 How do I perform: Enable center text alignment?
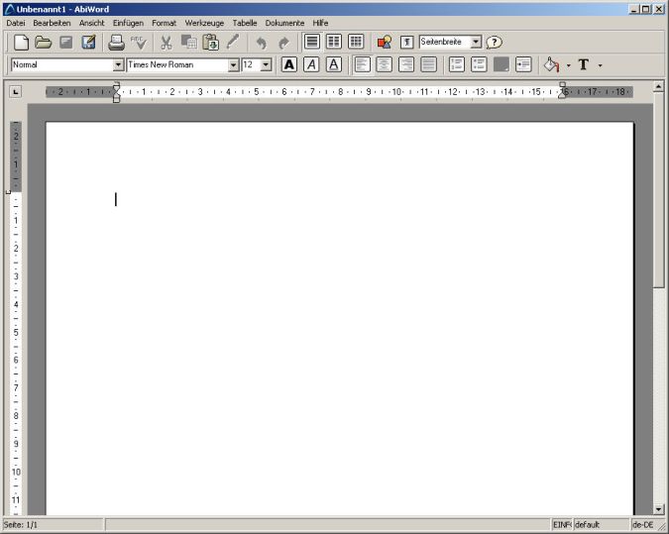click(384, 65)
